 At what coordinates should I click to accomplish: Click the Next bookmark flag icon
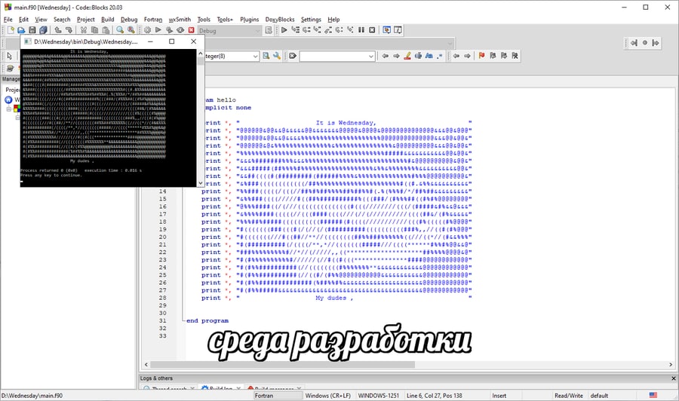point(504,56)
